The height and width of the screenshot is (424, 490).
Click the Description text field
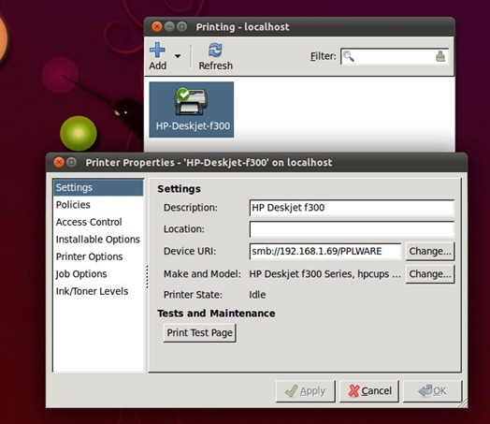pos(352,208)
